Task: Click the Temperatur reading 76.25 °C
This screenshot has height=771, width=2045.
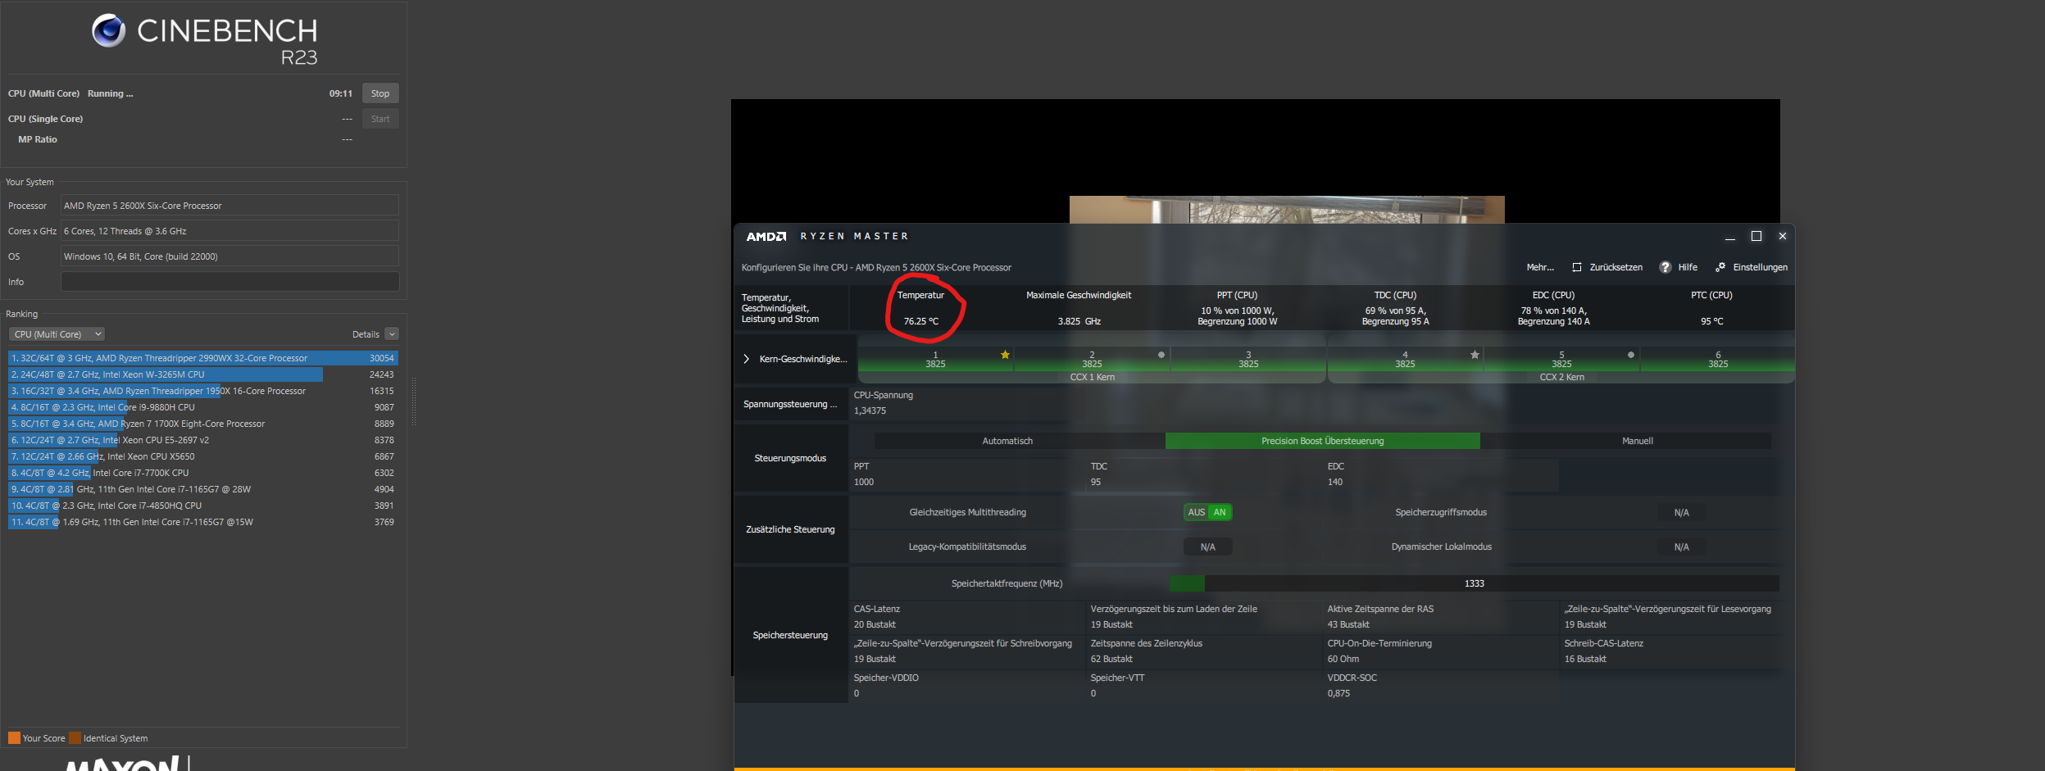Action: (921, 321)
